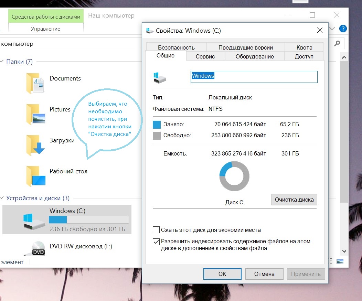Open the Documents folder icon
362x301 pixels.
35,83
